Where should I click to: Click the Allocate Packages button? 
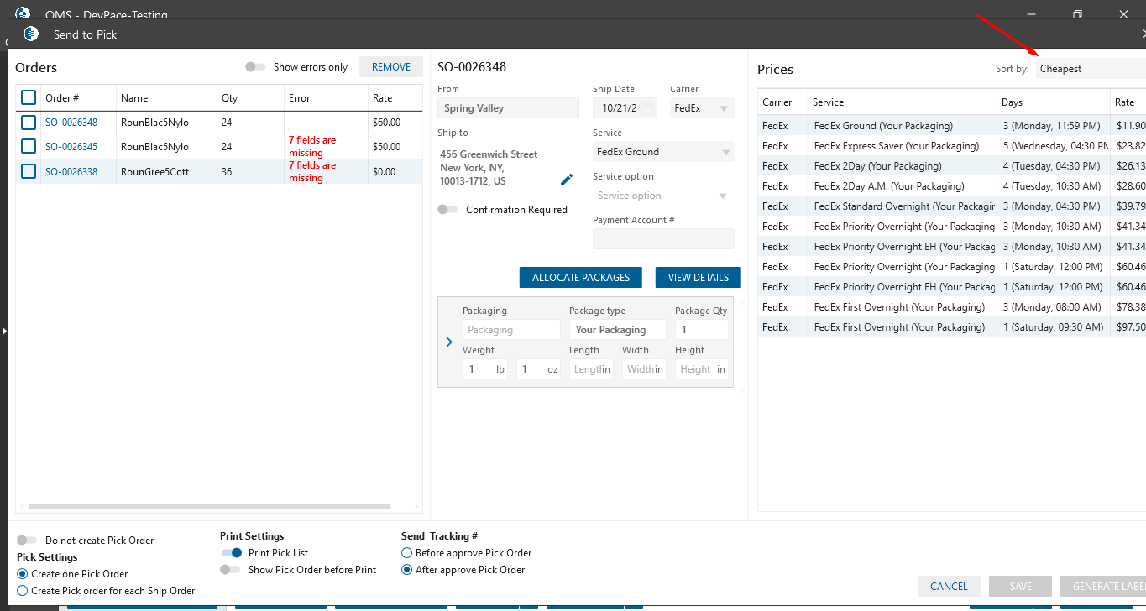[x=581, y=278]
